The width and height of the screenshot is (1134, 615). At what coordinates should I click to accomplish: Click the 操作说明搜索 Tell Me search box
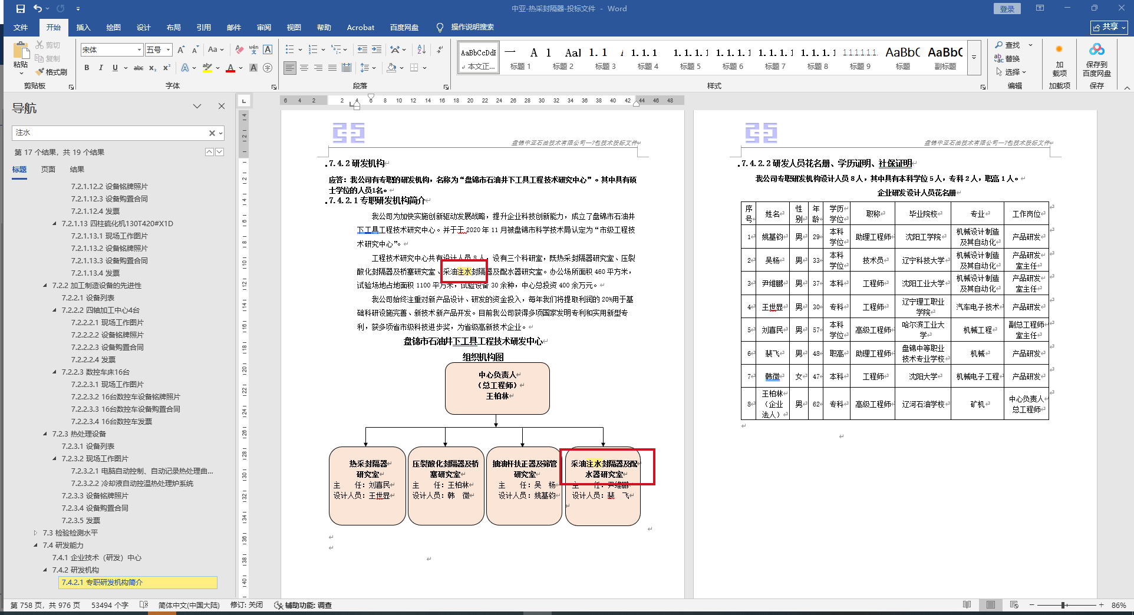(465, 27)
